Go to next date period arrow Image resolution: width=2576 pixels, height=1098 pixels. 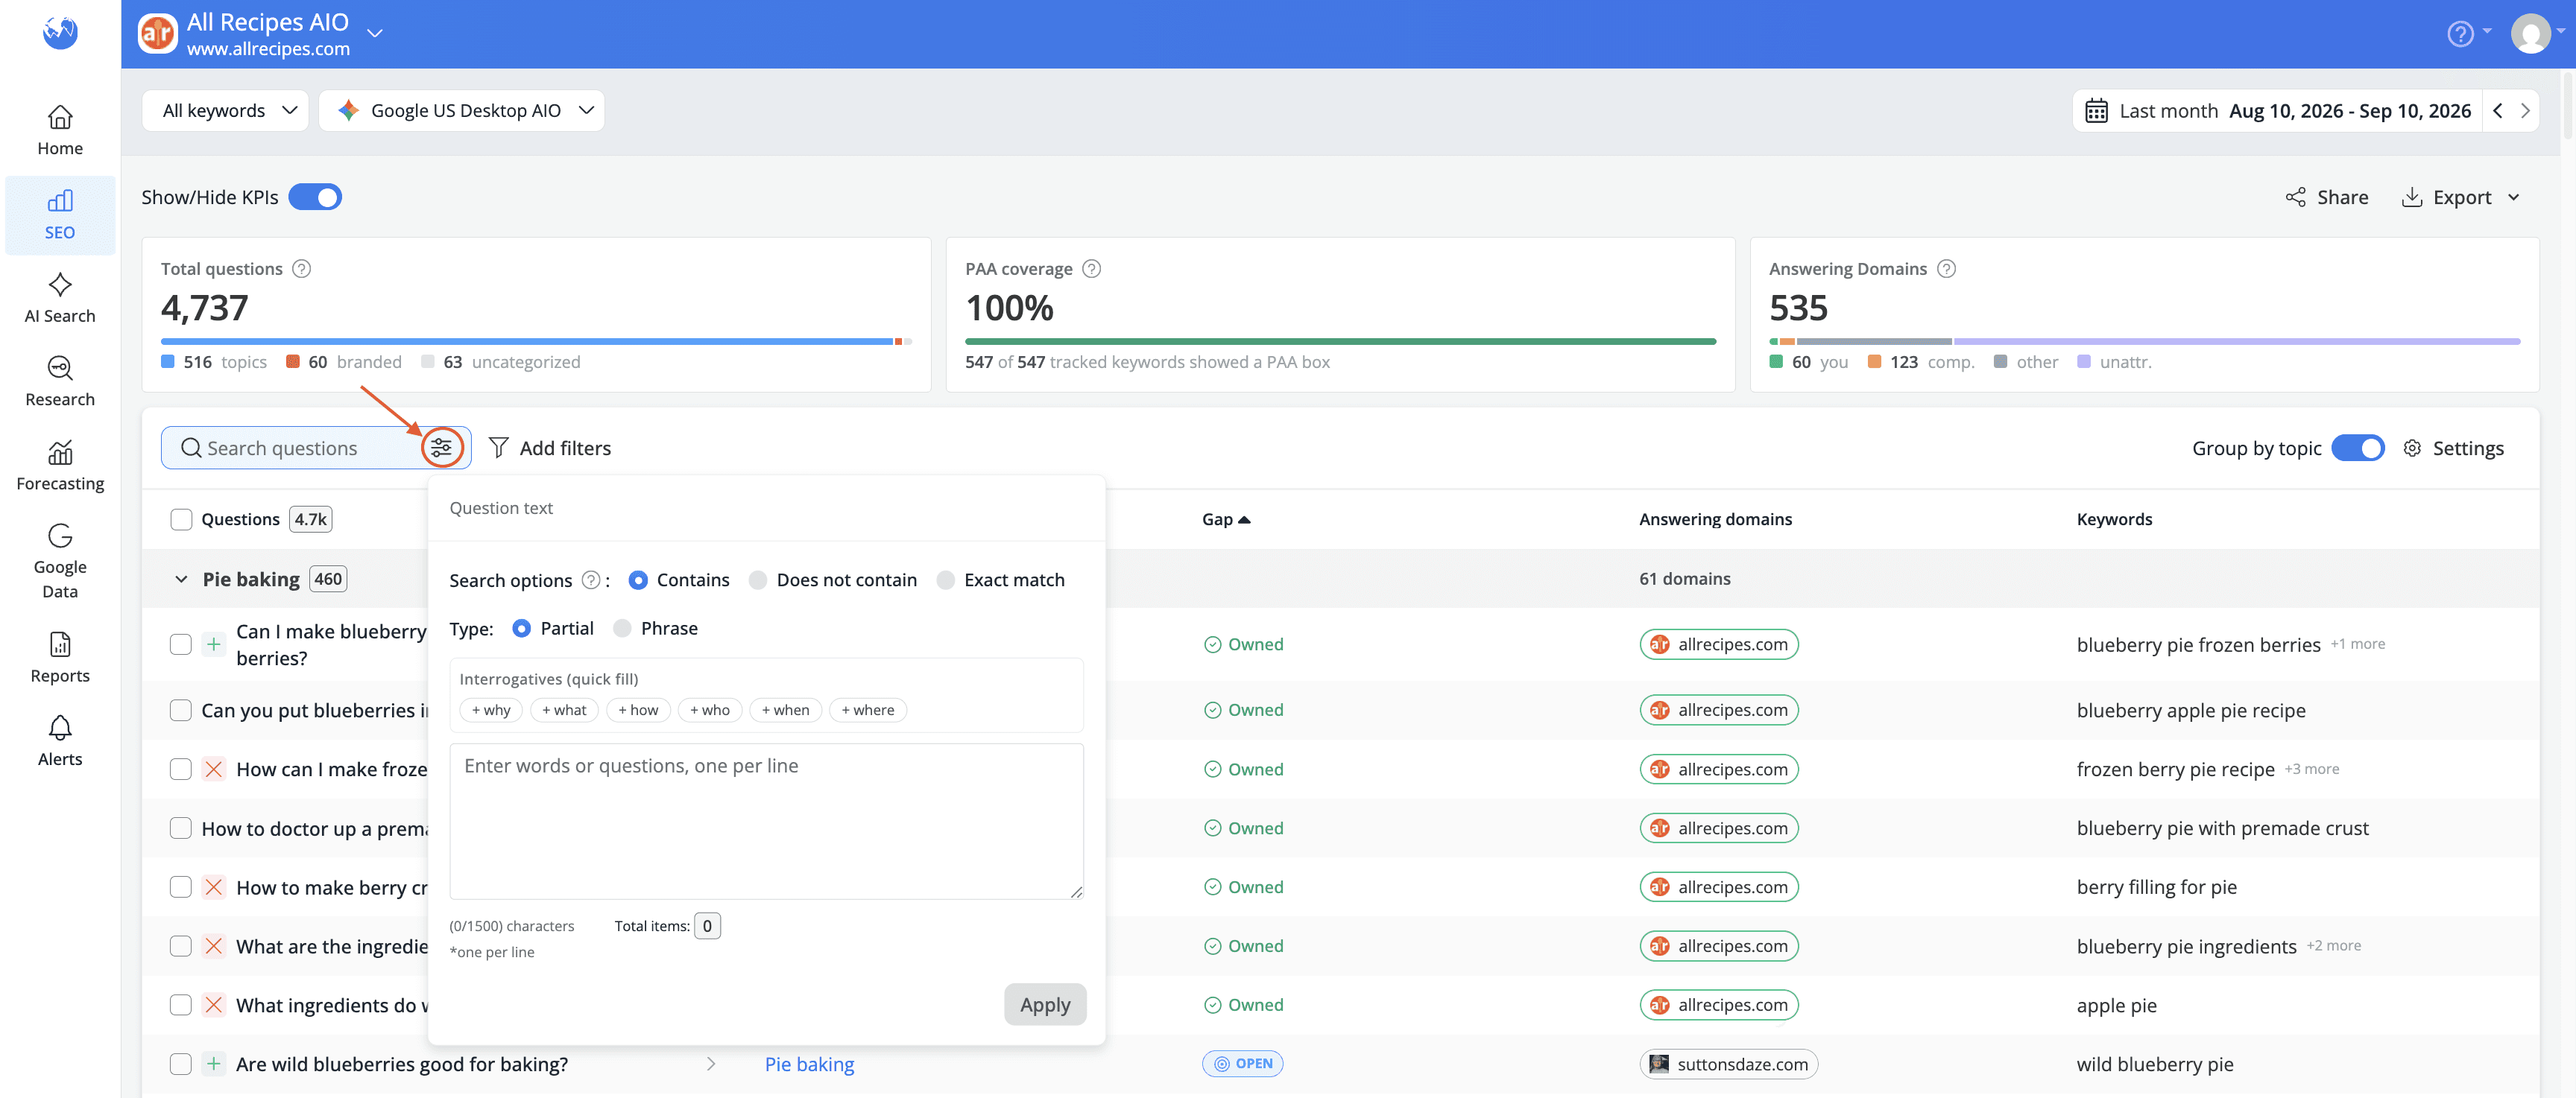pos(2525,111)
